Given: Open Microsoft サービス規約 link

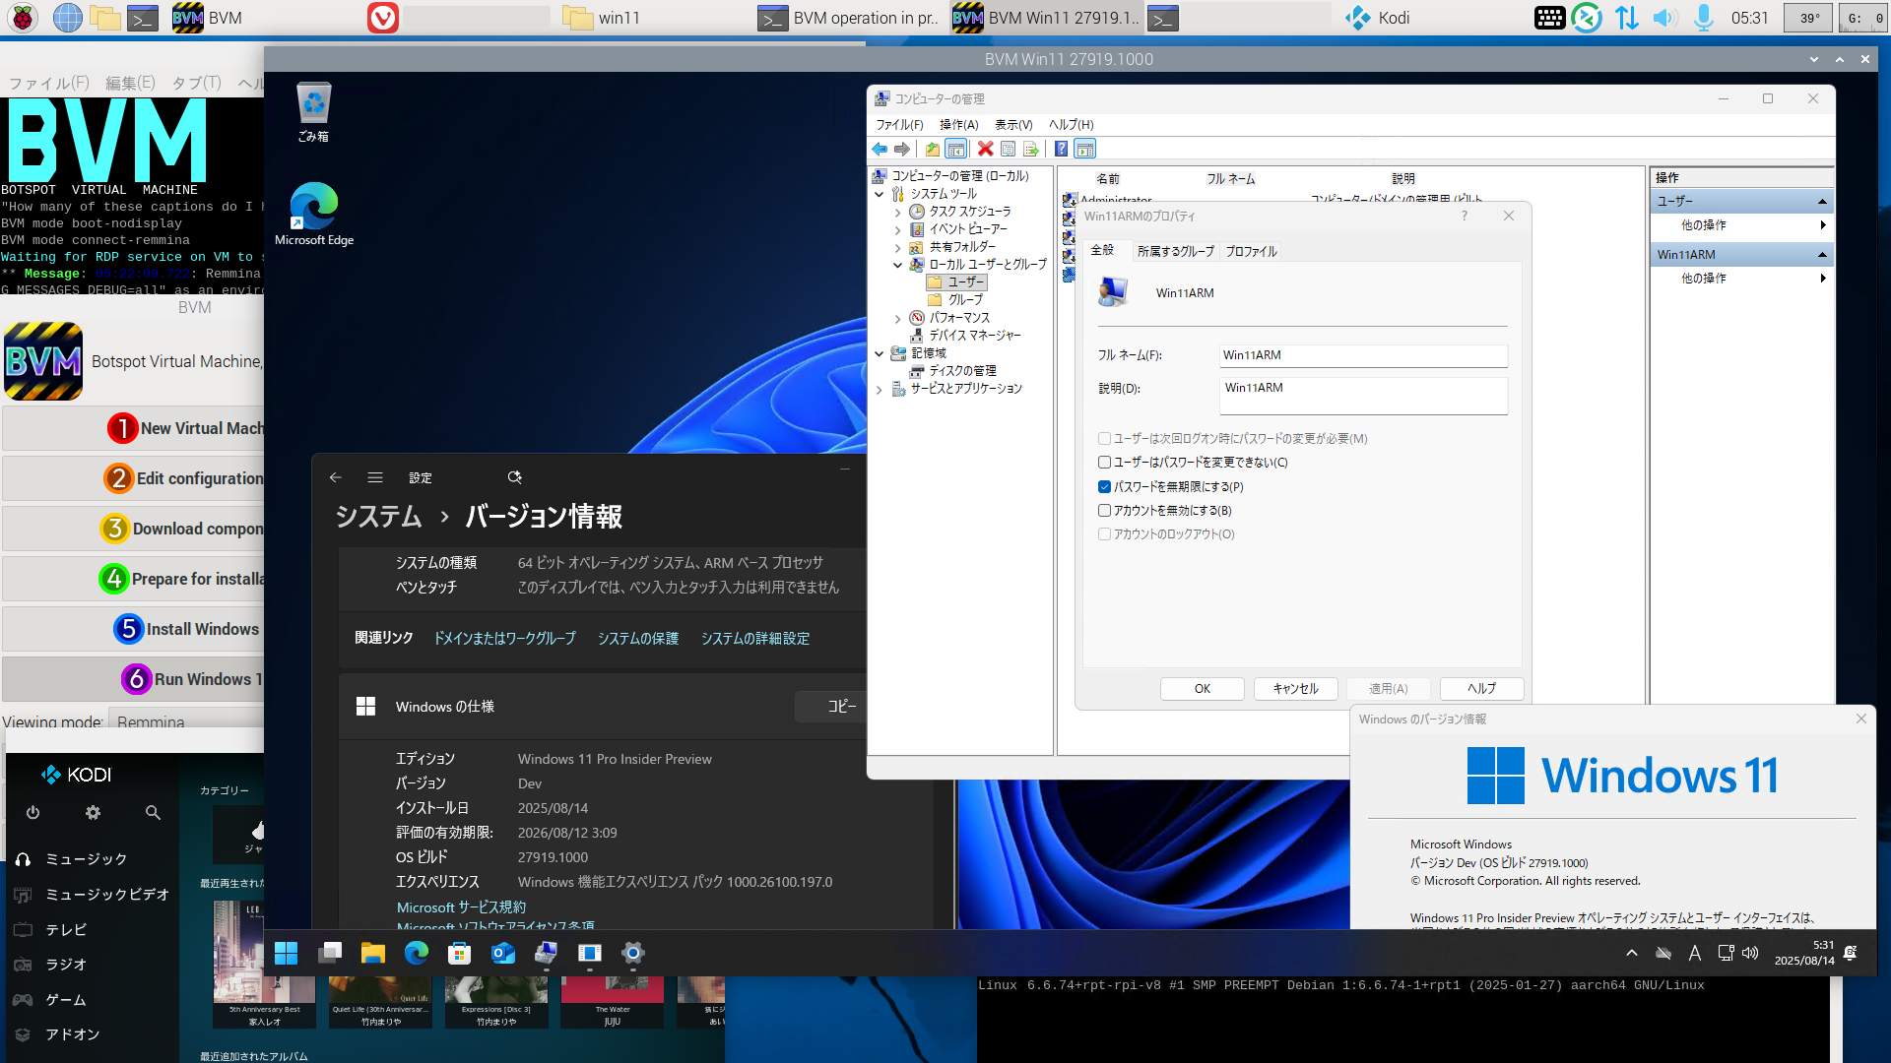Looking at the screenshot, I should click(x=461, y=907).
